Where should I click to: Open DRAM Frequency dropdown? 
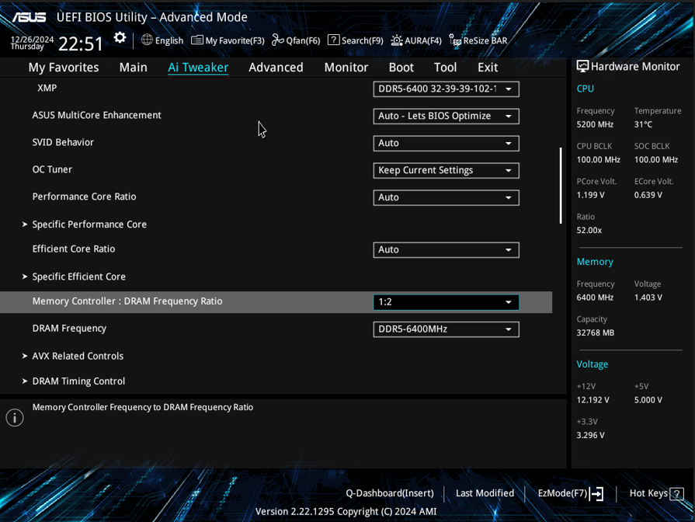[x=446, y=329]
